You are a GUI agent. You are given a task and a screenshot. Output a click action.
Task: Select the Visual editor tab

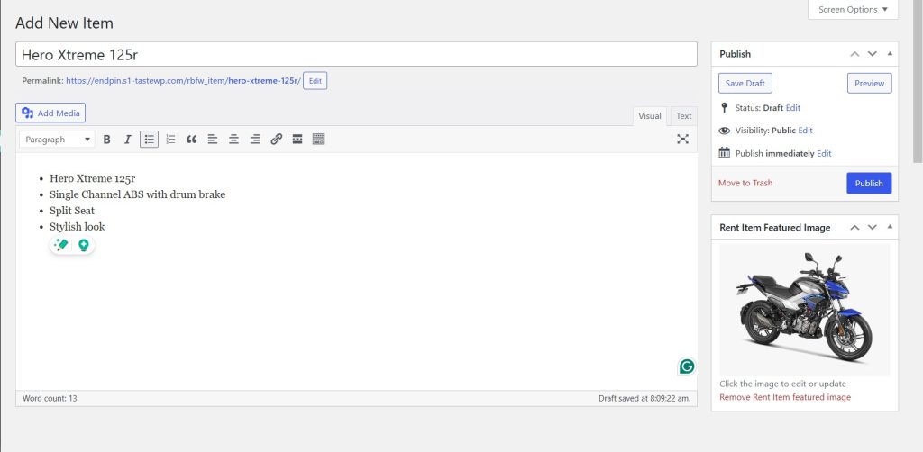[x=649, y=116]
